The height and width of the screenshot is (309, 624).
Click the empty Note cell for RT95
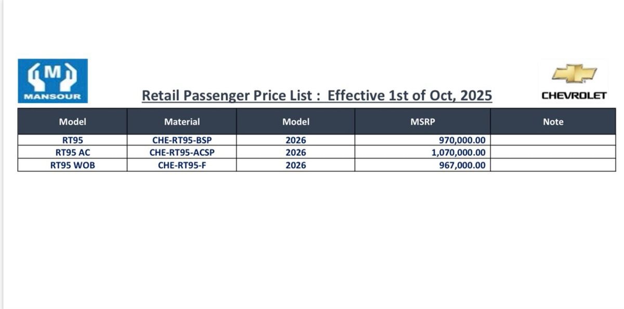point(553,140)
